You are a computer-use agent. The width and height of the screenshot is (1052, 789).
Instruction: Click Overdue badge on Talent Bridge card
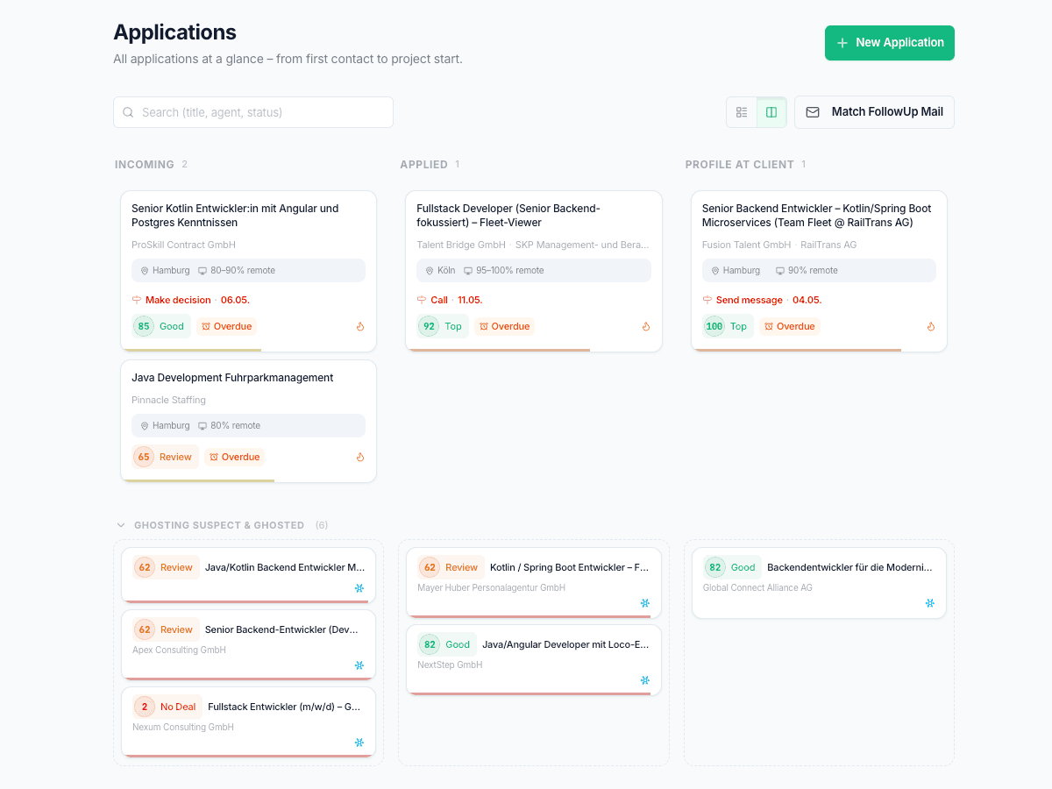coord(505,326)
